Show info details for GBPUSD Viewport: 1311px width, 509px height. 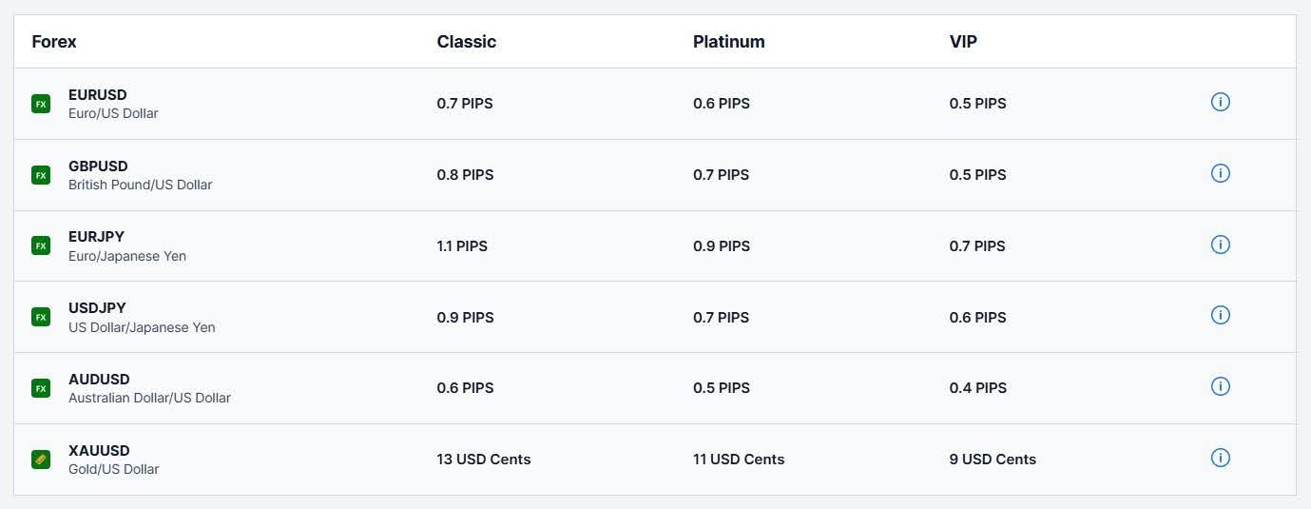click(x=1221, y=173)
